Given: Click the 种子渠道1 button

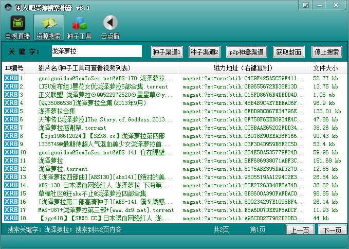Looking at the screenshot, I should coord(167,52).
